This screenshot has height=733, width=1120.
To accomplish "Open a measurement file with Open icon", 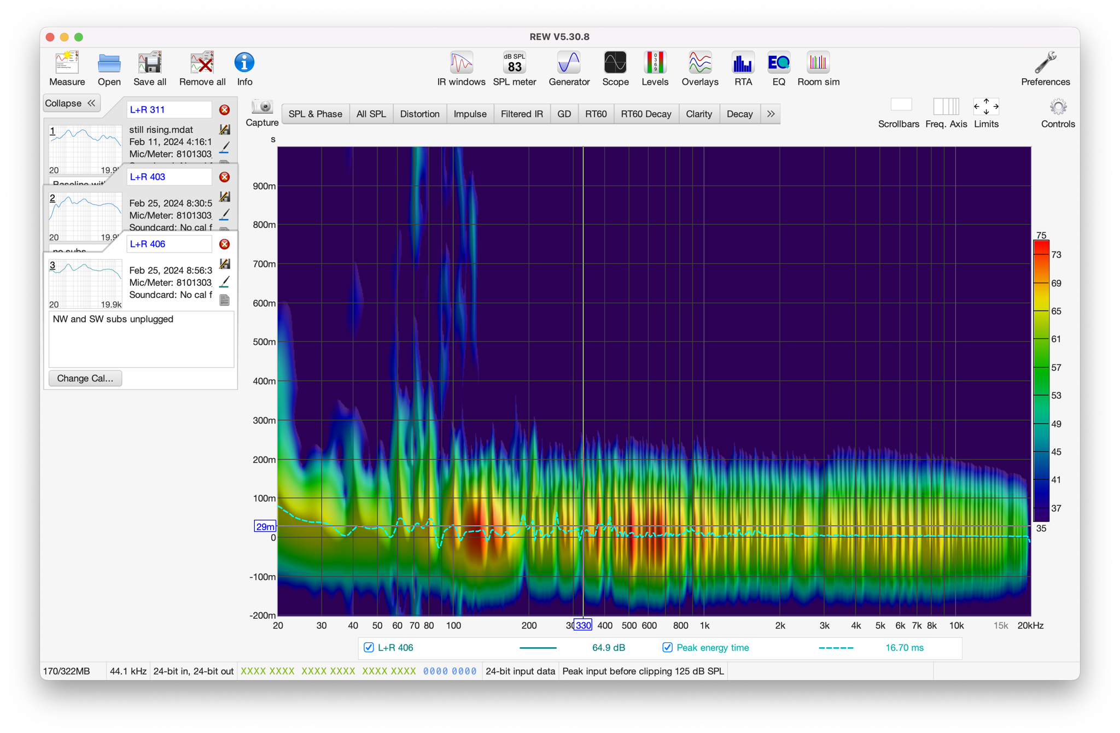I will click(x=109, y=69).
